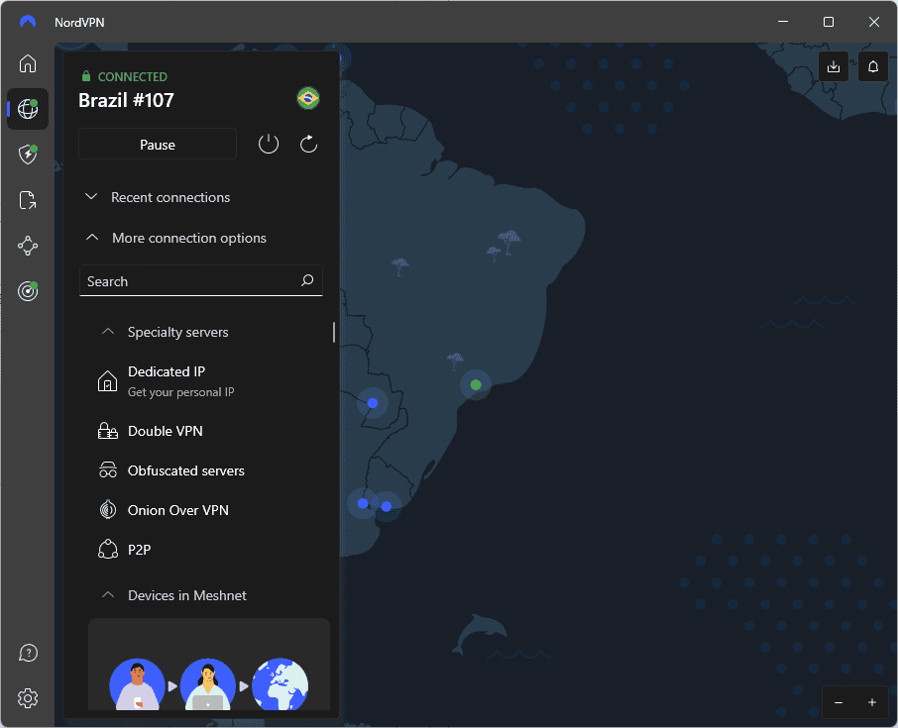Open the Help chat icon
This screenshot has height=728, width=898.
(28, 653)
